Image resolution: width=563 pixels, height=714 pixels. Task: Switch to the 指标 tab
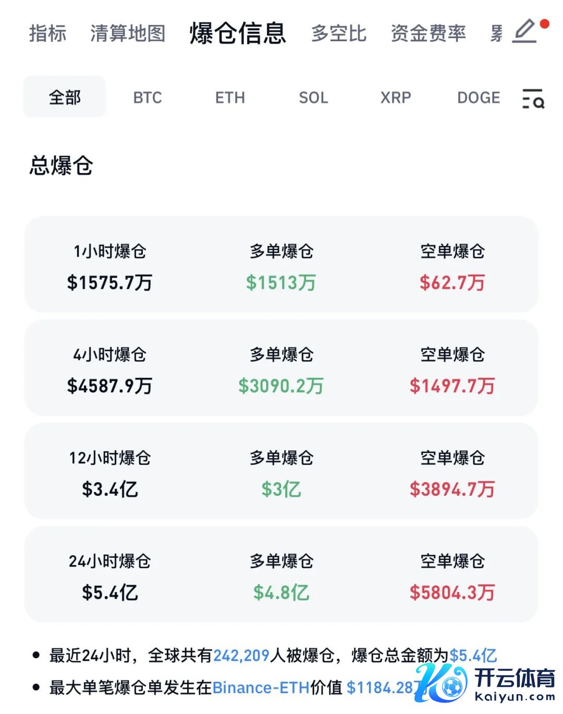tap(47, 33)
